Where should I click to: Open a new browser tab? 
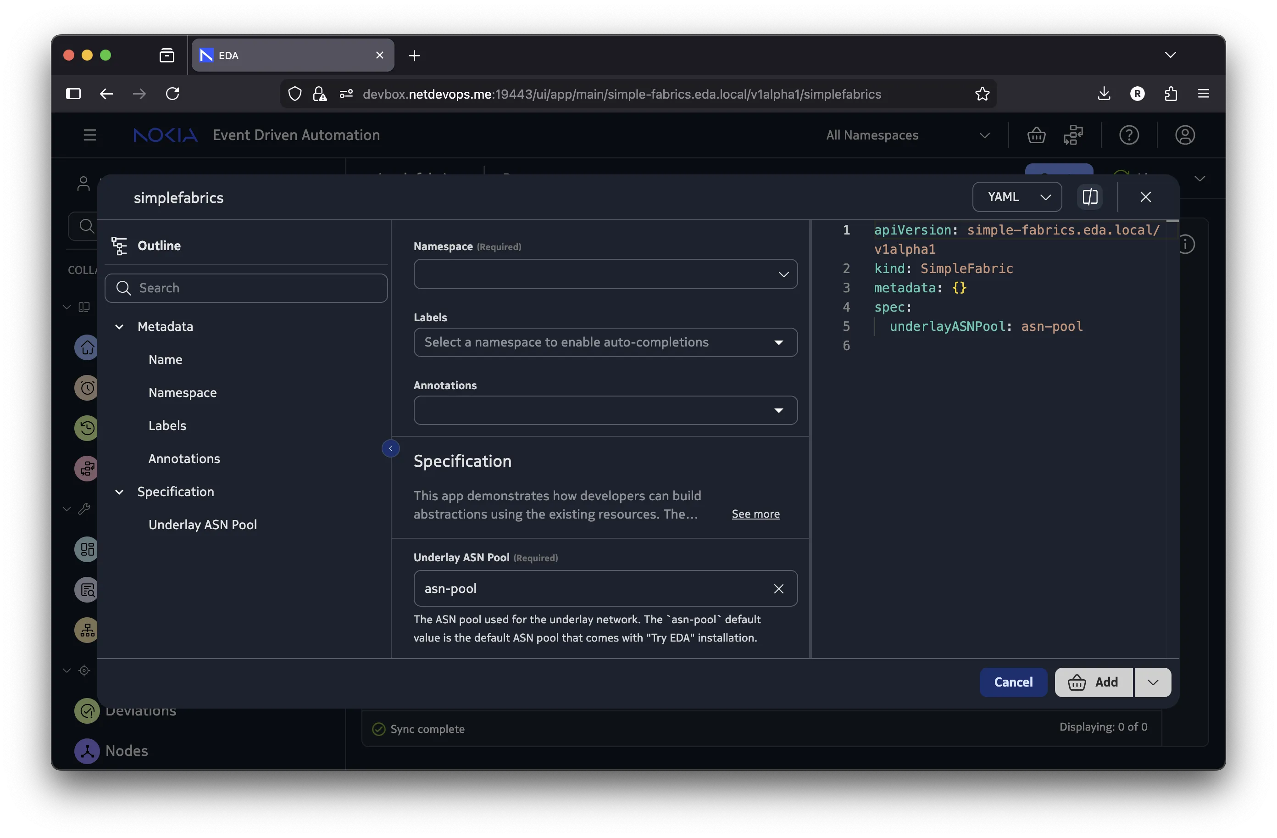(x=414, y=55)
